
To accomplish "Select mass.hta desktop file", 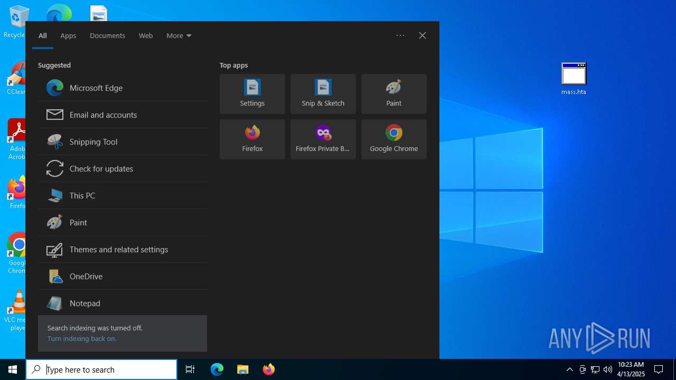I will [574, 79].
